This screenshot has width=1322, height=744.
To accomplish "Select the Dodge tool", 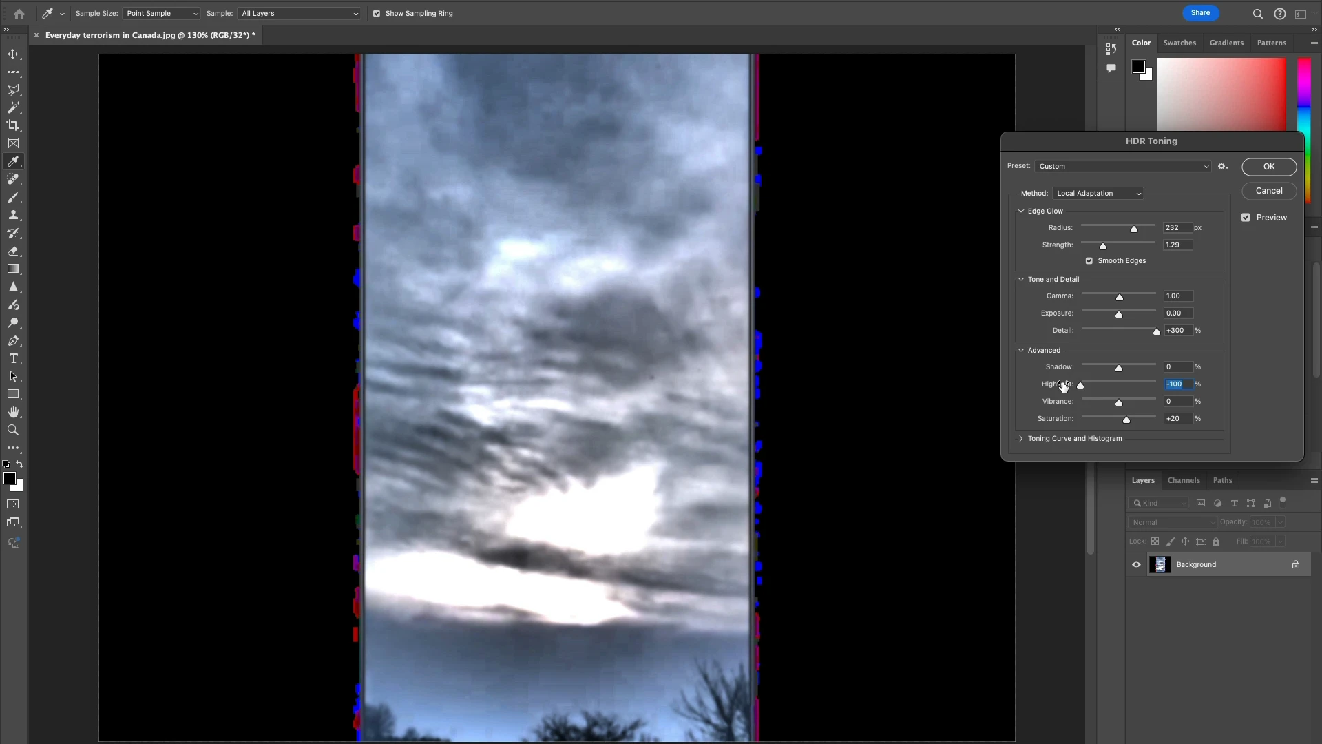I will pos(13,322).
